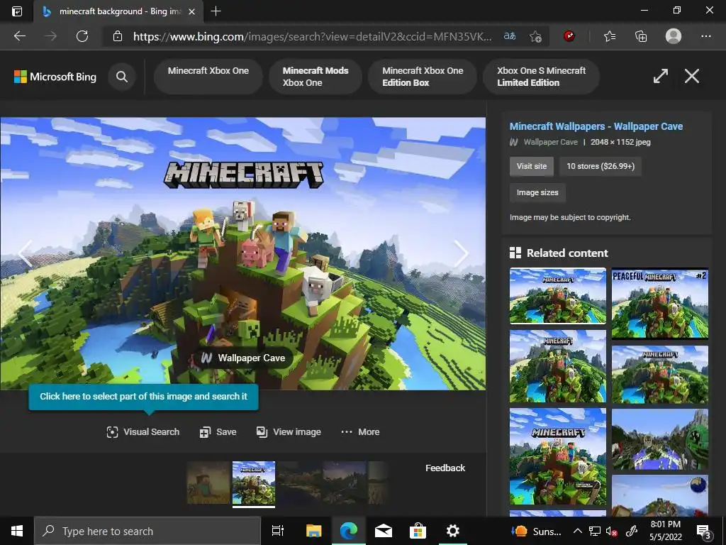Show hidden tray icons chevron
Viewport: 726px width, 545px height.
tap(577, 531)
